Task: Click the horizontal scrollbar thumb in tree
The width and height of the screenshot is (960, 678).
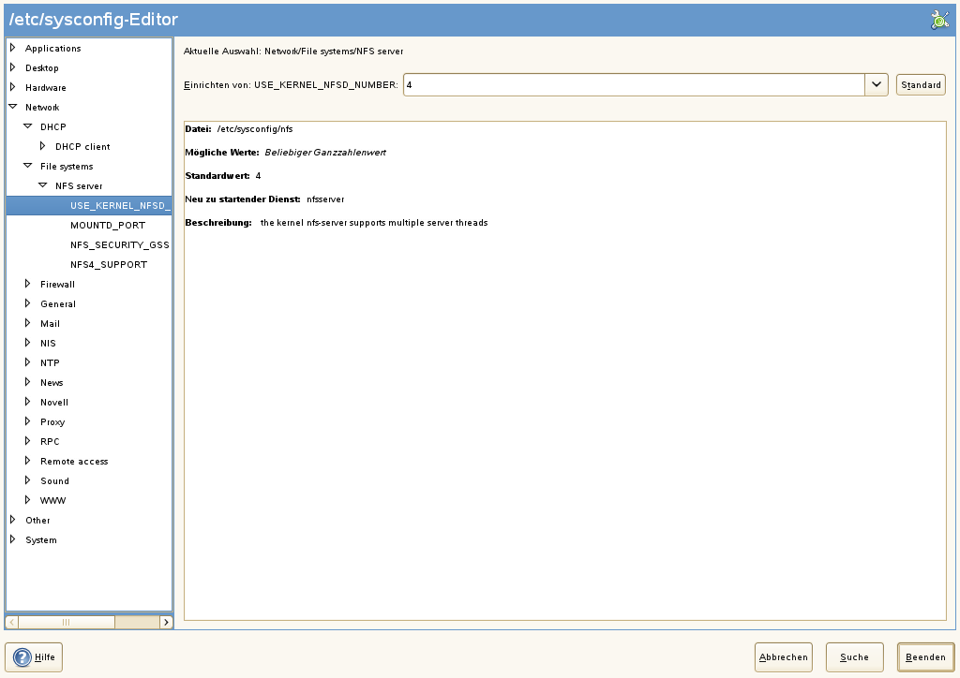Action: [67, 623]
